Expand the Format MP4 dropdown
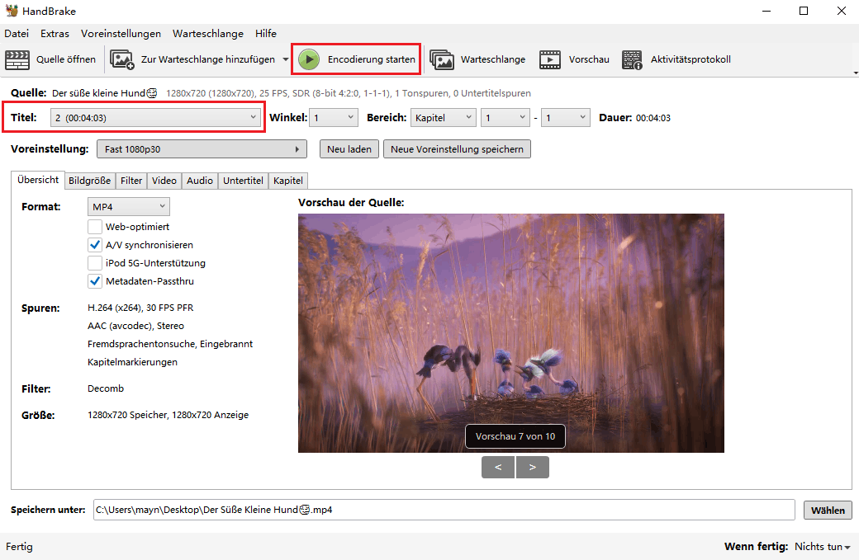This screenshot has height=560, width=859. (128, 207)
